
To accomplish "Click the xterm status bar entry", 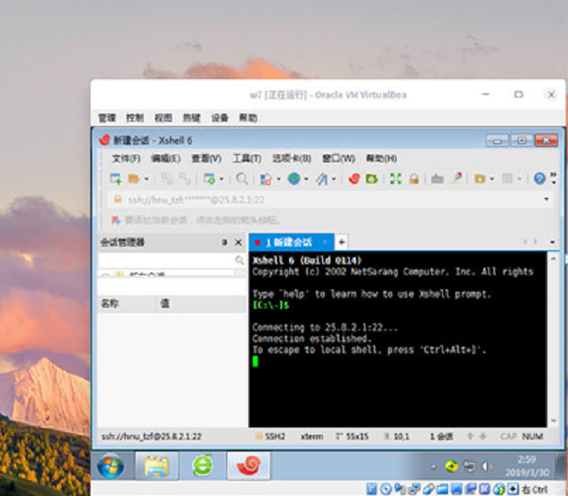I will (312, 437).
